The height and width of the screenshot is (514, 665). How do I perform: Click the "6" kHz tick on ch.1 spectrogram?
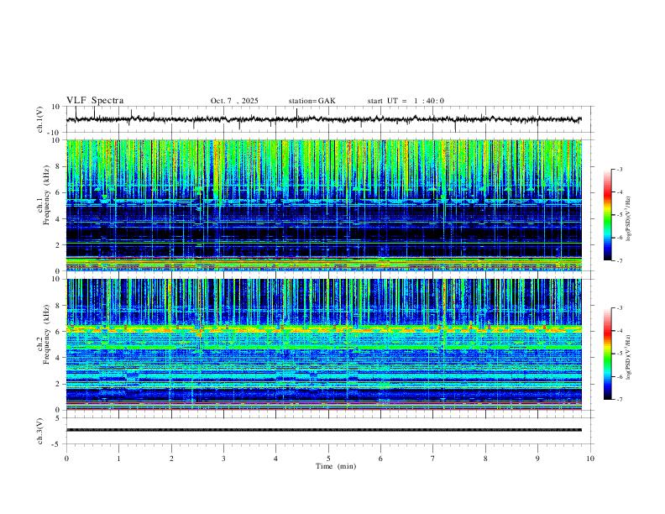pyautogui.click(x=58, y=192)
